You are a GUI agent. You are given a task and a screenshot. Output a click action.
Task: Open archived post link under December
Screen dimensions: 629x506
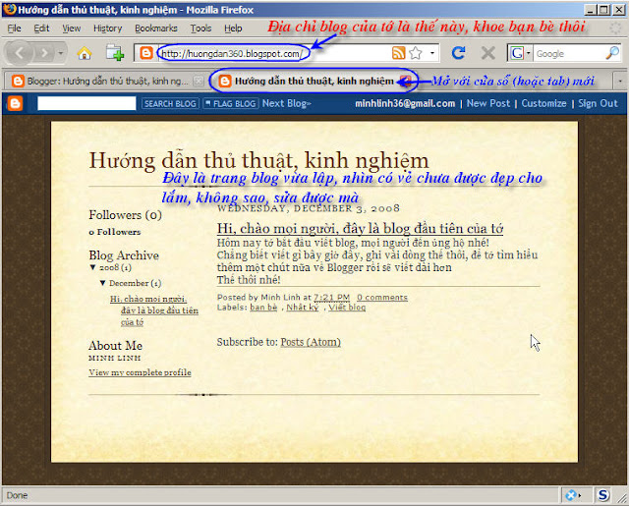coord(154,310)
